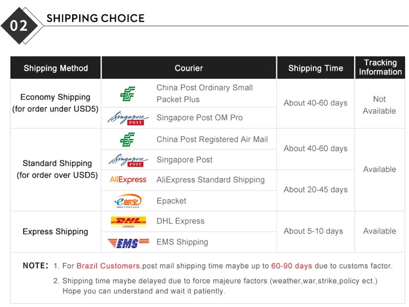Click the Express Shipping row label
Image resolution: width=409 pixels, height=307 pixels.
pos(55,232)
